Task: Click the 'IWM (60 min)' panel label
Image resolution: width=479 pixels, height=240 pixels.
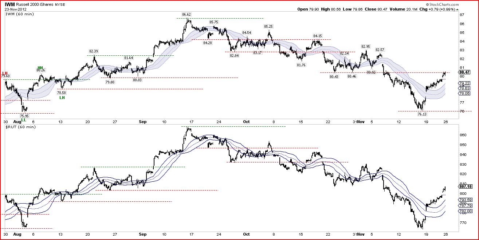Action: [x=20, y=14]
